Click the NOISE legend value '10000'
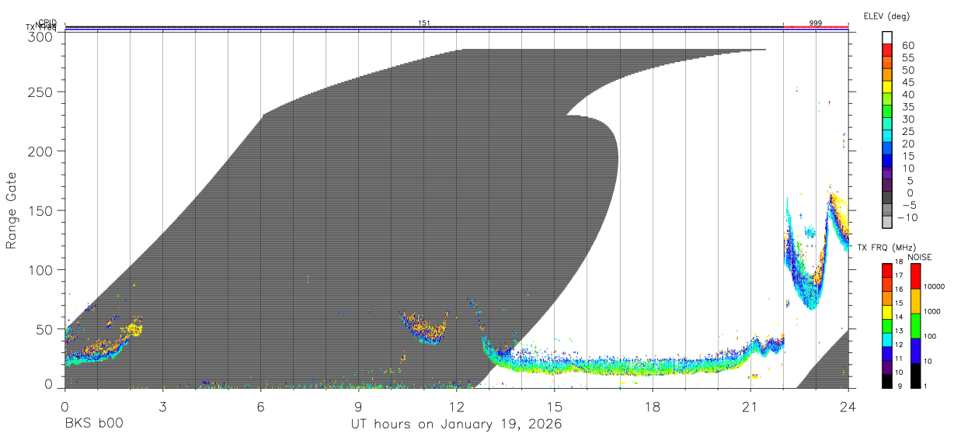Screen dimensions: 954x440 point(934,286)
